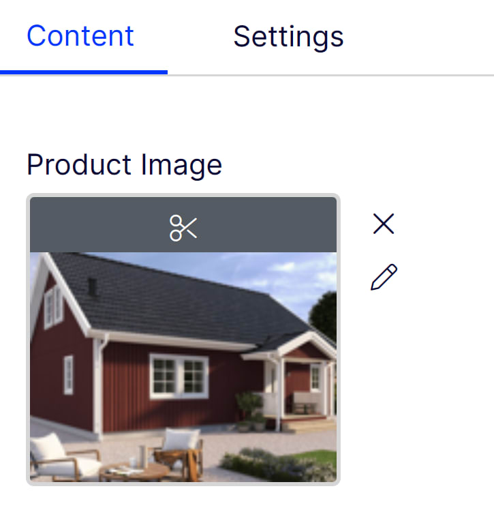Click the pencil edit icon
Image resolution: width=494 pixels, height=508 pixels.
(384, 277)
